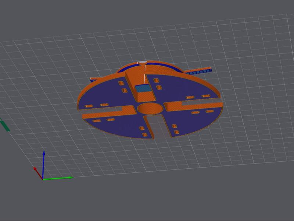Select the bar protruding from model's right side

[x=198, y=71]
